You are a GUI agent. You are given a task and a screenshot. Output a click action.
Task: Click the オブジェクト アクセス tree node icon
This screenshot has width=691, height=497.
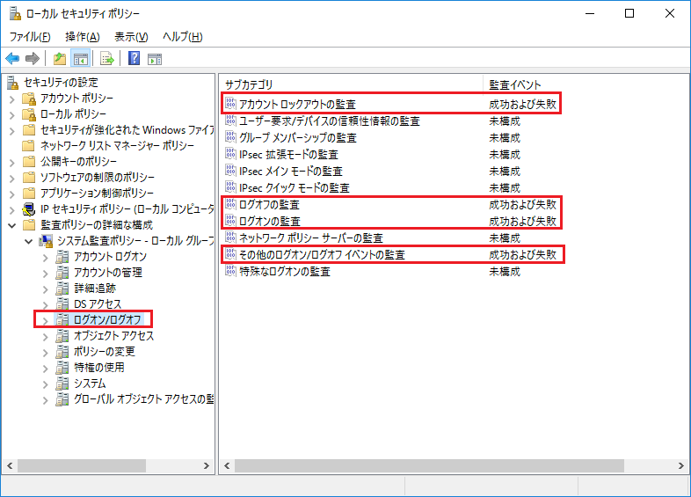point(62,336)
